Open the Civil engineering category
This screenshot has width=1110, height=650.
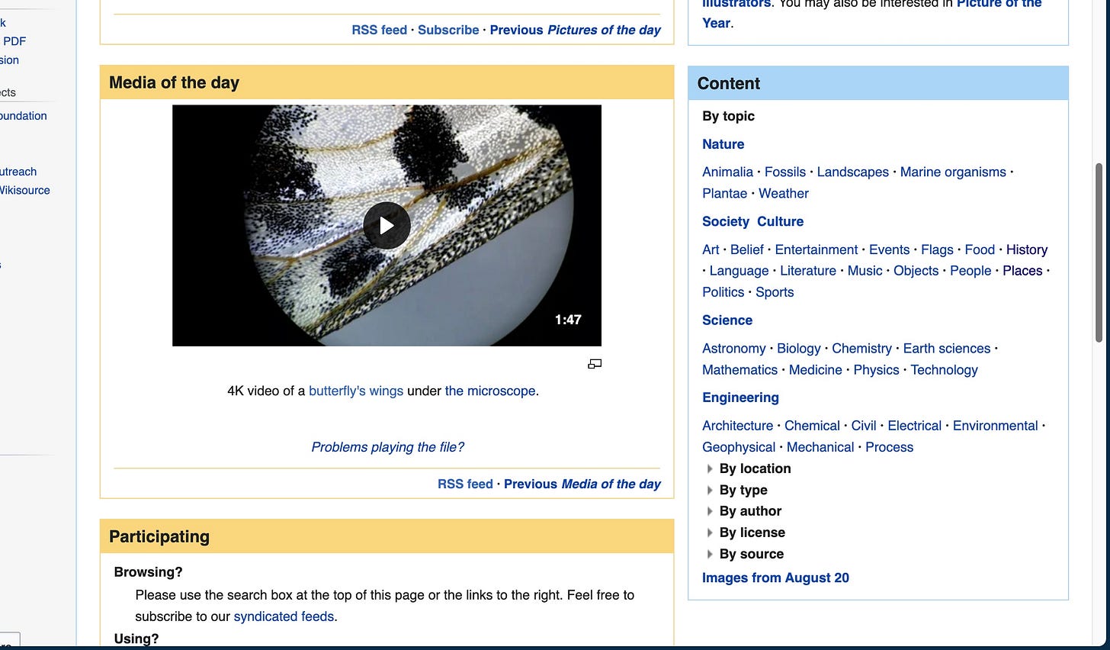point(864,426)
